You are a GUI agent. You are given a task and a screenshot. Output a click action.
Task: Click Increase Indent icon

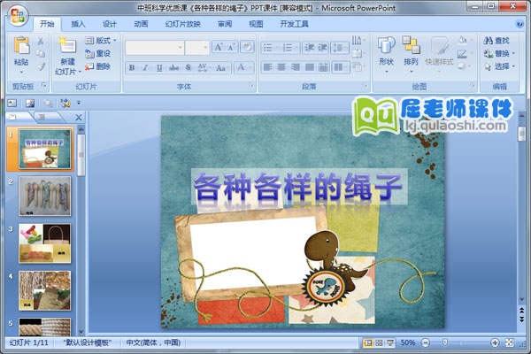point(322,48)
